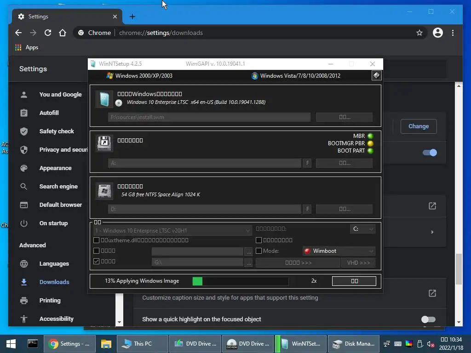
Task: Click the WinNTSetup info icon beside the Vista tab
Action: [376, 75]
